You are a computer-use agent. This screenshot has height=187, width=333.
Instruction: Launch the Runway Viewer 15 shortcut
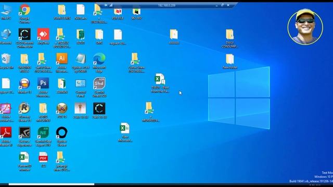24,108
